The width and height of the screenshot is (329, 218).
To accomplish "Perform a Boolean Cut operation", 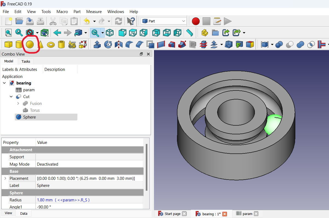I will [290, 44].
